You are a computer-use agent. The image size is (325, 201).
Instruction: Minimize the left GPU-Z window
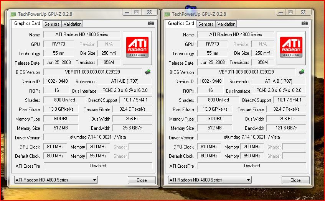[127, 13]
